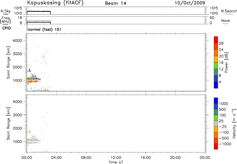This screenshot has width=237, height=164.
Task: Select the dotted frequency trace in the Freq. panel
Action: click(39, 20)
